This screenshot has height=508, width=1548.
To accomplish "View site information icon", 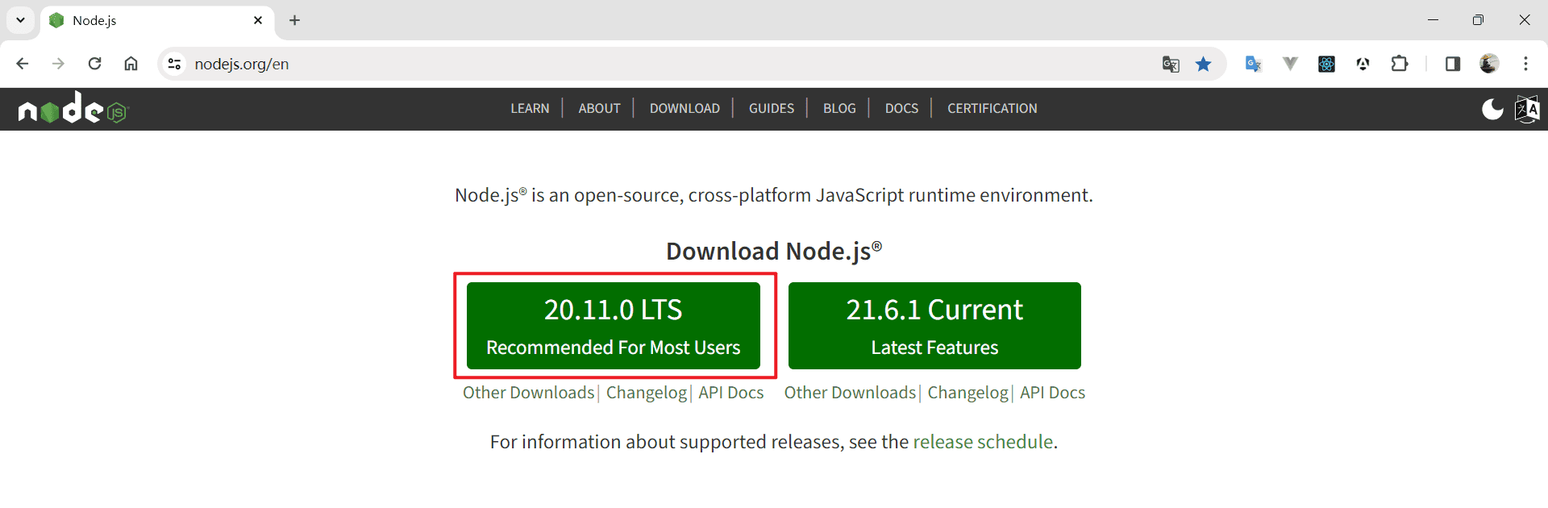I will 174,64.
